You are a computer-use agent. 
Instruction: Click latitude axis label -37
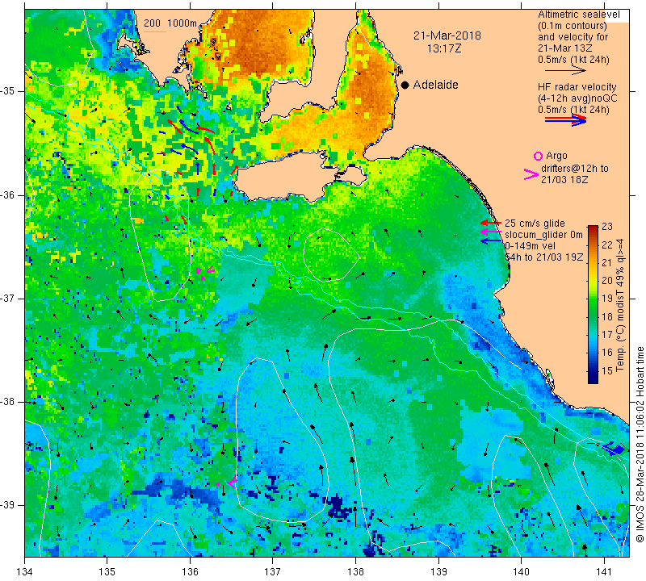(8, 298)
